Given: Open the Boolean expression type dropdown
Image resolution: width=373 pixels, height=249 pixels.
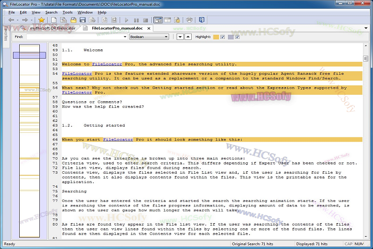Looking at the screenshot, I should 149,37.
